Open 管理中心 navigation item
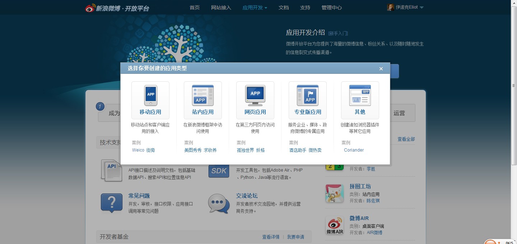This screenshot has width=517, height=244. click(332, 8)
